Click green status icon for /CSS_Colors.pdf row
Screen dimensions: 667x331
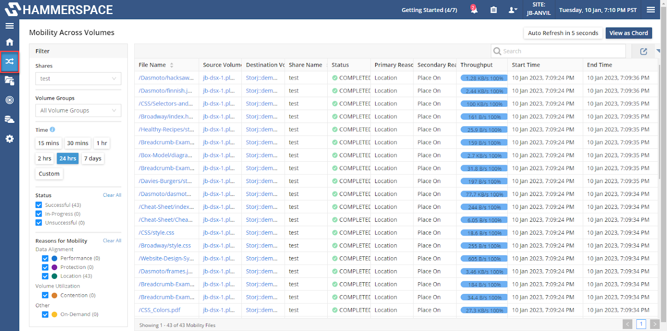pyautogui.click(x=335, y=310)
